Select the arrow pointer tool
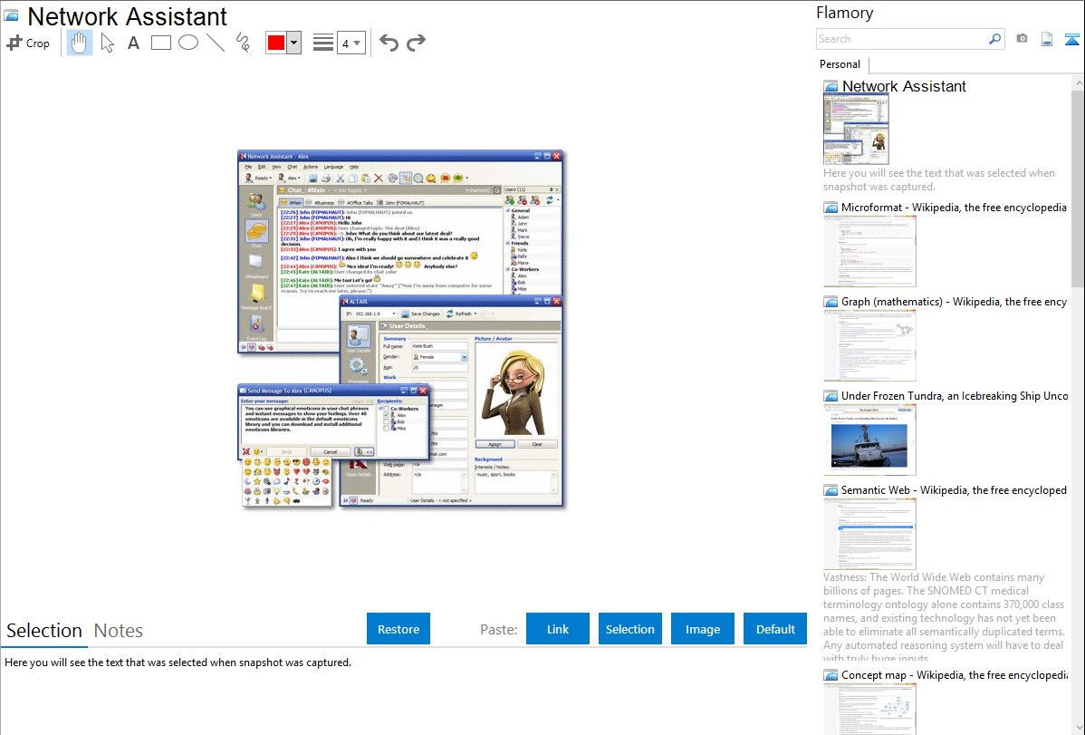The width and height of the screenshot is (1085, 735). click(107, 43)
